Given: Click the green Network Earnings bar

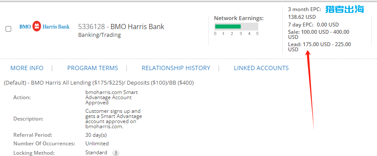Looking at the screenshot, I should [228, 26].
